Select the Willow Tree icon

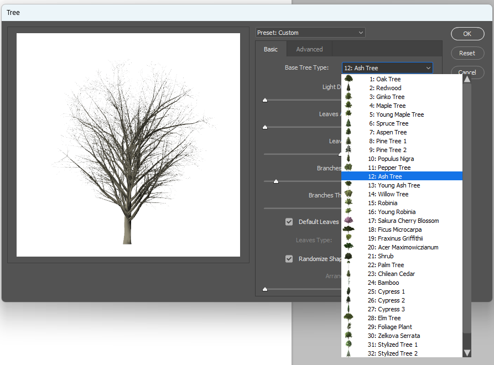(x=349, y=194)
